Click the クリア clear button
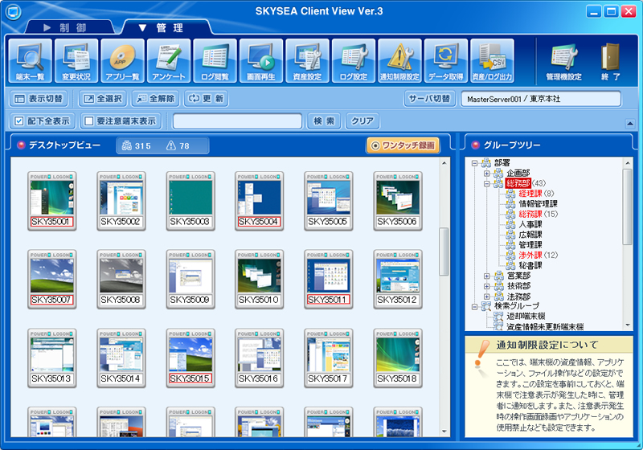Image resolution: width=643 pixels, height=450 pixels. pos(362,121)
